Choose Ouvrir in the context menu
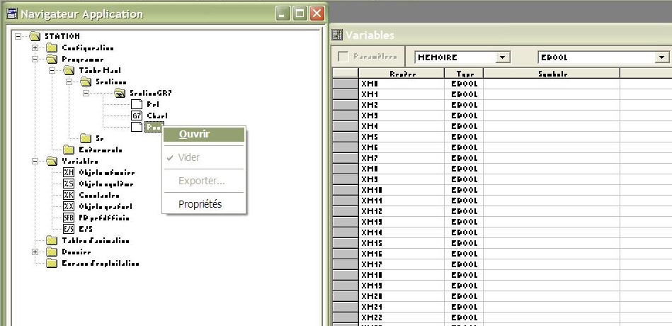The width and height of the screenshot is (672, 326). coord(203,134)
